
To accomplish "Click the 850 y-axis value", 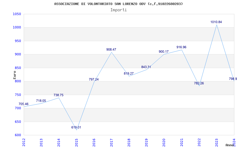I will pos(18,68).
